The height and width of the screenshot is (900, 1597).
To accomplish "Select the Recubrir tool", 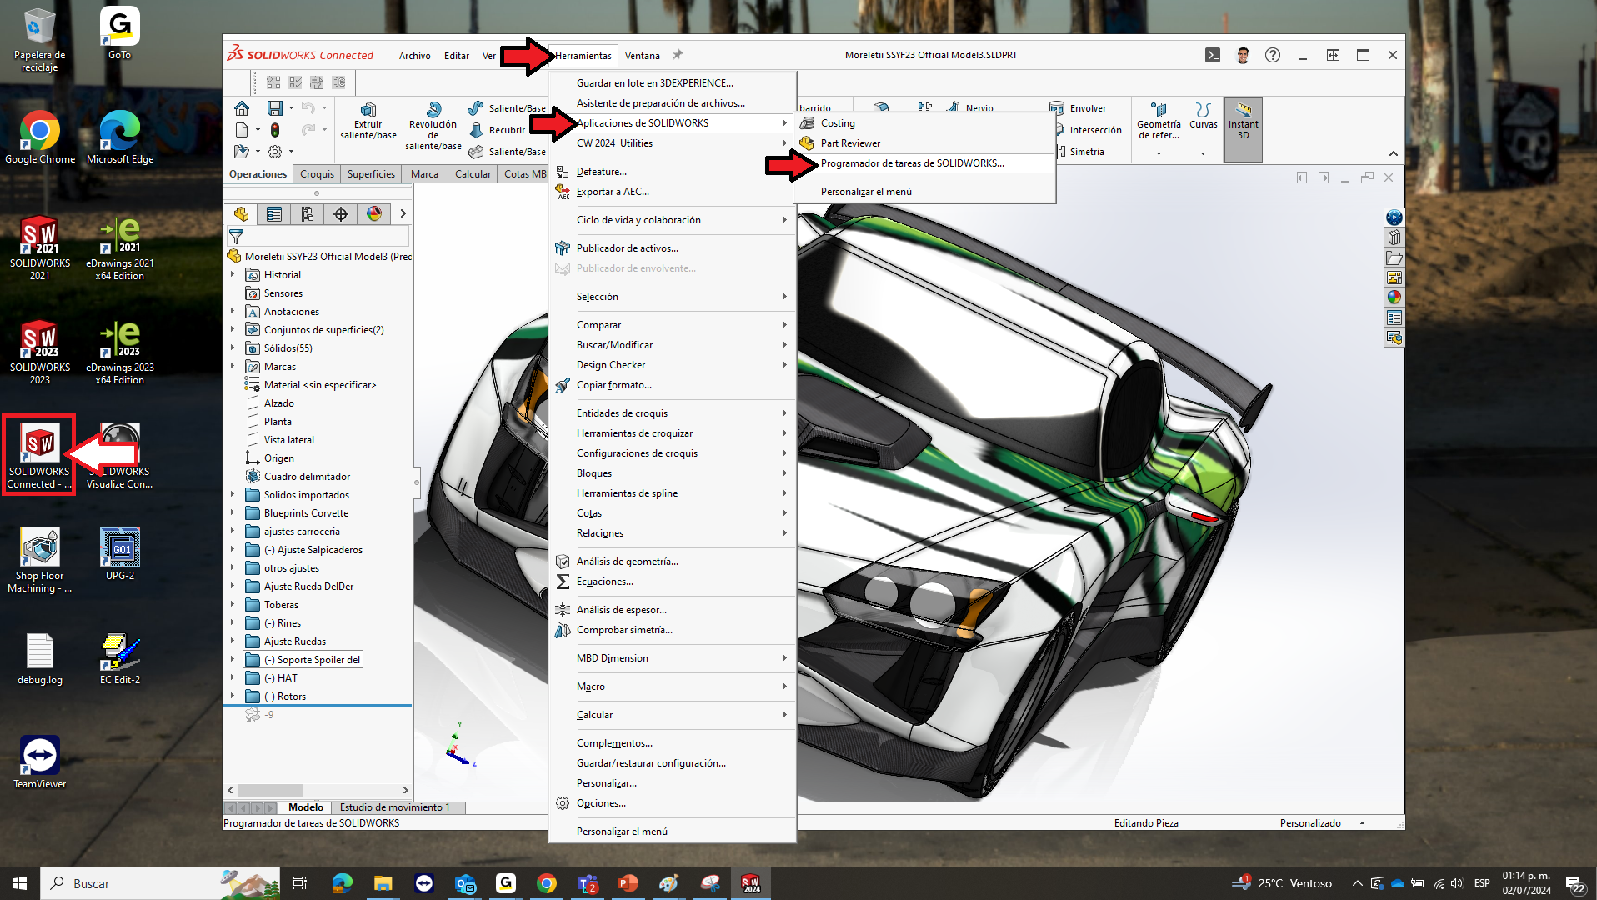I will (x=498, y=130).
